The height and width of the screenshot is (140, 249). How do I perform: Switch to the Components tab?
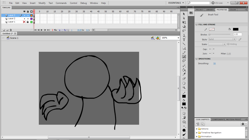click(x=218, y=119)
